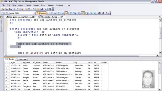This screenshot has height=91, width=162.
Task: Click cell 6223 Bateman St. address
Action: point(64,80)
